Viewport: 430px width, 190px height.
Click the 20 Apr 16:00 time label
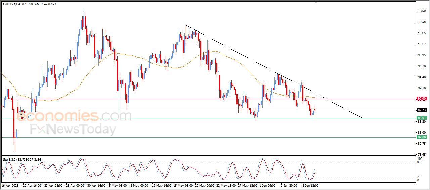pos(32,185)
